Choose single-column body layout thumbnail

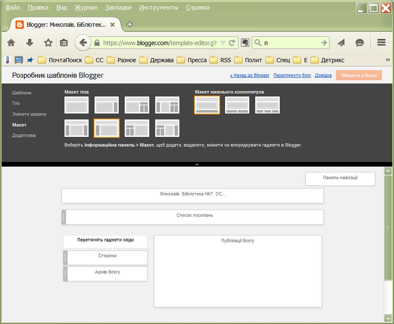tap(77, 105)
